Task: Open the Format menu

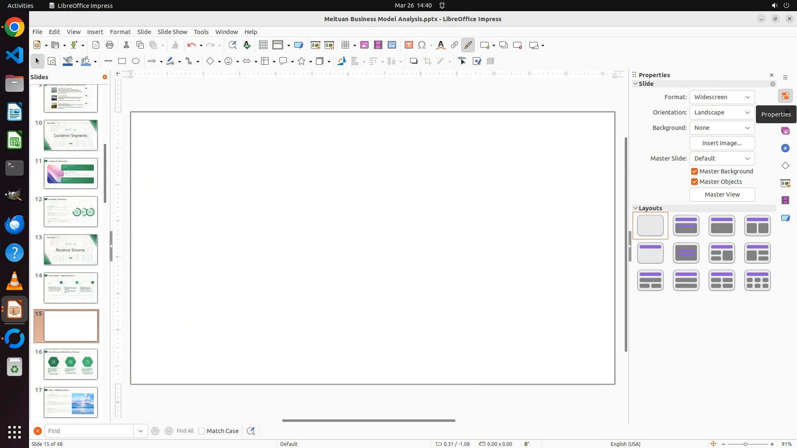Action: (120, 32)
